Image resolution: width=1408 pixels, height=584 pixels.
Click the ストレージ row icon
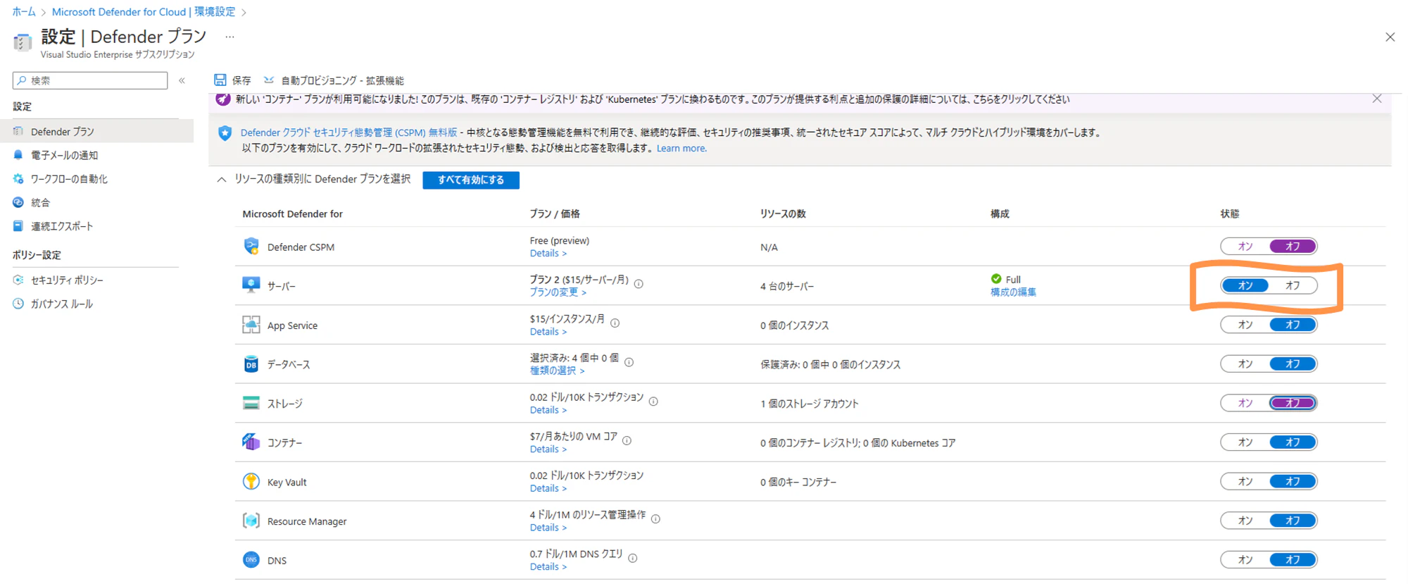click(251, 403)
